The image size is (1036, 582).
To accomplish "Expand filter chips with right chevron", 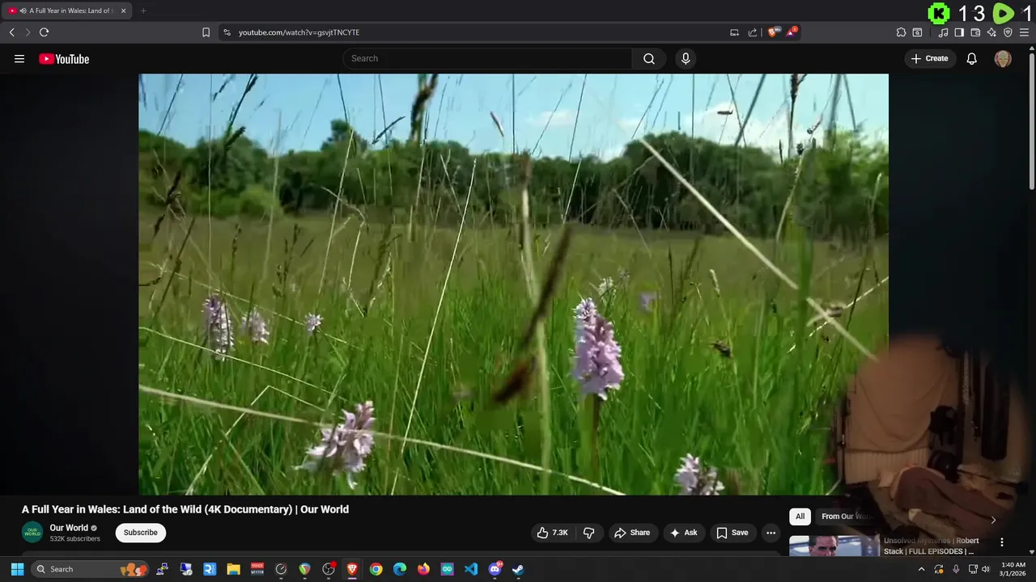I will coord(993,520).
